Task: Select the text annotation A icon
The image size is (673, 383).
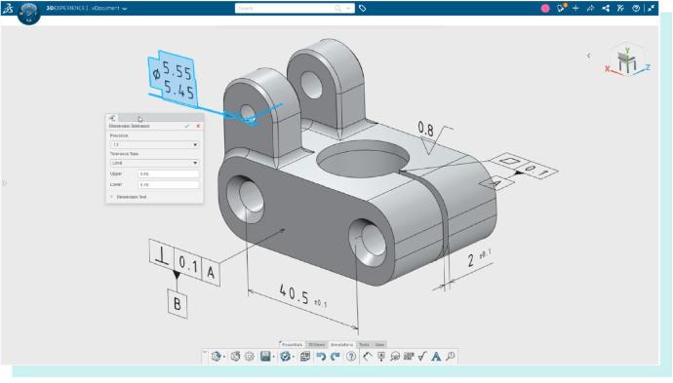Action: click(436, 357)
